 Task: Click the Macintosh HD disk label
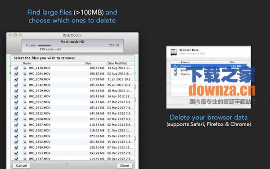(x=72, y=42)
